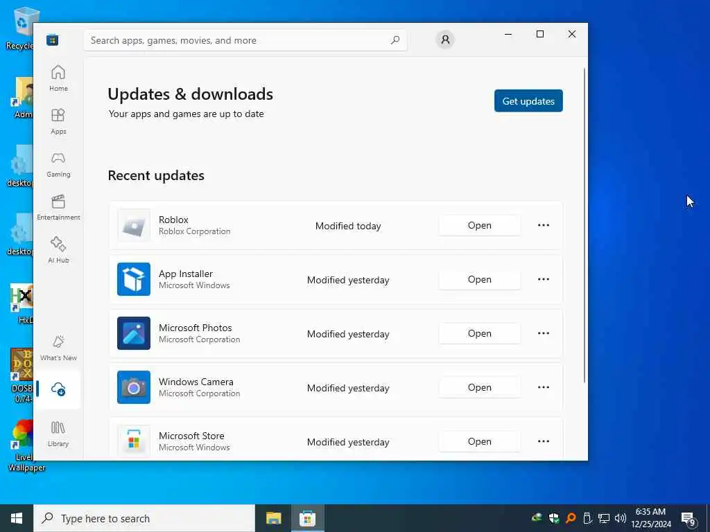710x532 pixels.
Task: Click the 'Roblox Corporation' publisher text
Action: point(194,231)
